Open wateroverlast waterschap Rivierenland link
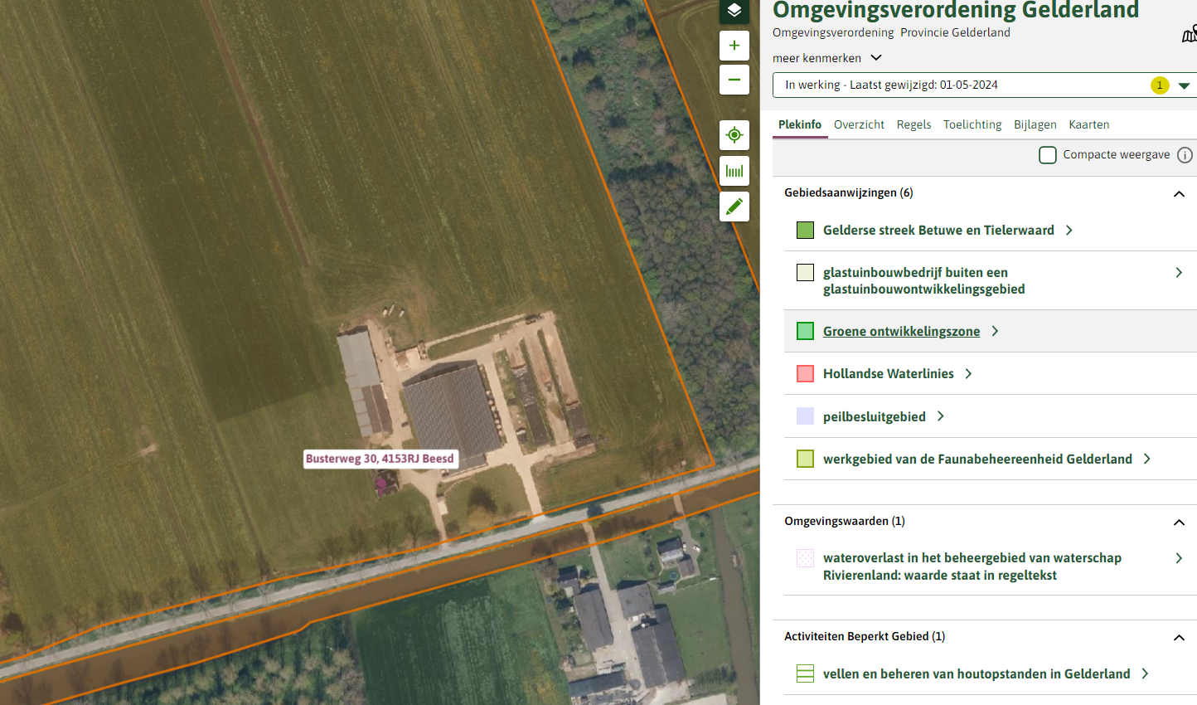1197x705 pixels. (972, 566)
